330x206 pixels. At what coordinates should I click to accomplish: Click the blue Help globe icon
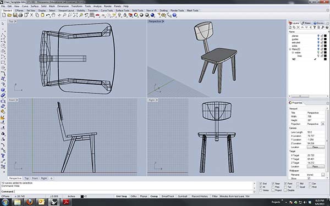click(x=174, y=15)
